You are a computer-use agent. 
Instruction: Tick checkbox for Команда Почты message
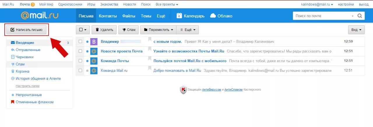coord(80,61)
